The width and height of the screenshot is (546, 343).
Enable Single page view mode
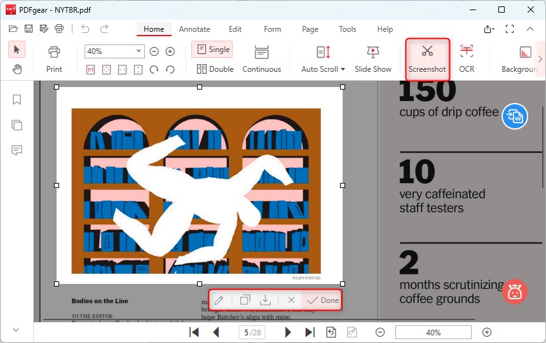(213, 50)
